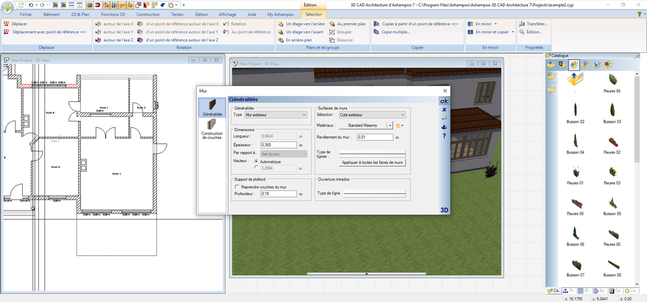Click the Transférer properties icon
The width and height of the screenshot is (647, 302).
point(521,24)
